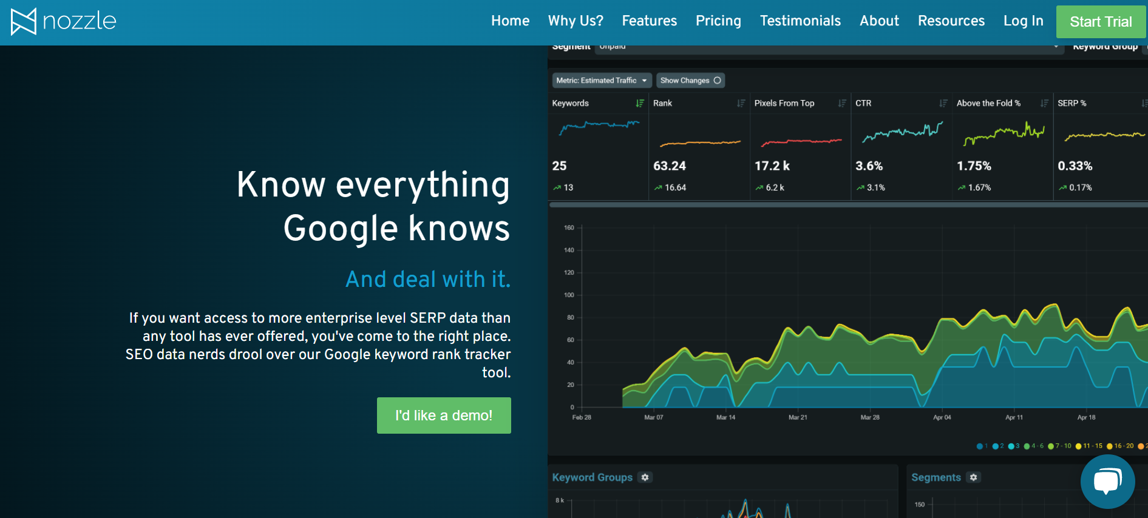Select the SERP % value 0.33%
Image resolution: width=1148 pixels, height=518 pixels.
pyautogui.click(x=1075, y=166)
